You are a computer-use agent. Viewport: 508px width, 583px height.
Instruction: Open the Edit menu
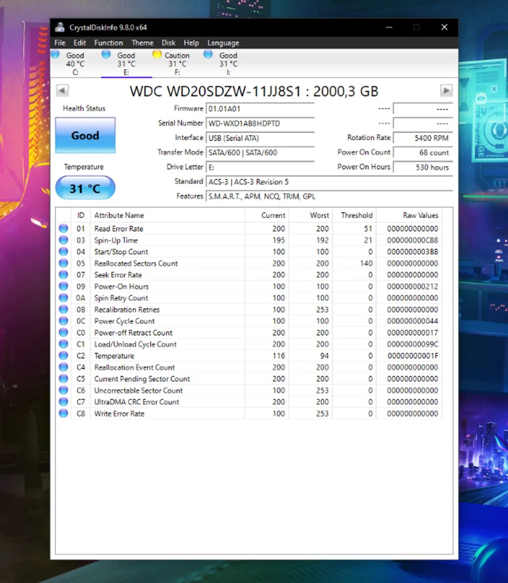click(x=80, y=43)
